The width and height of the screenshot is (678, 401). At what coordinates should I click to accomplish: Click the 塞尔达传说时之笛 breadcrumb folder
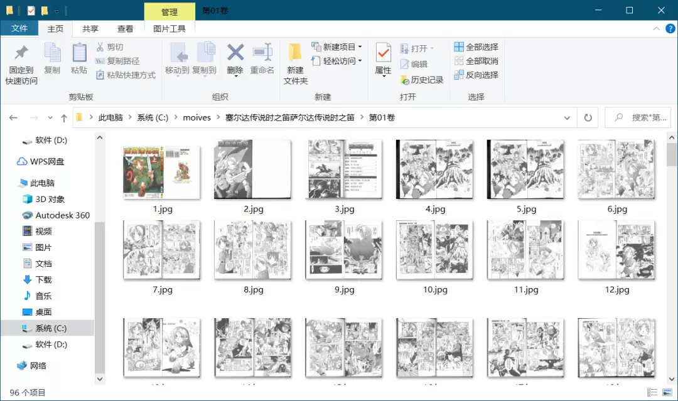[x=289, y=117]
